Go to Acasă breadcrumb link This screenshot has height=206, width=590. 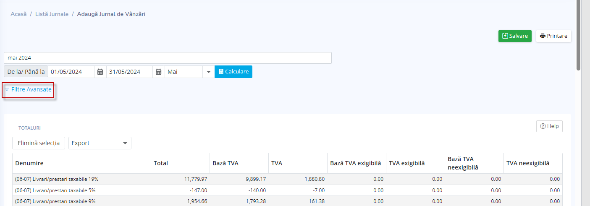(x=18, y=14)
